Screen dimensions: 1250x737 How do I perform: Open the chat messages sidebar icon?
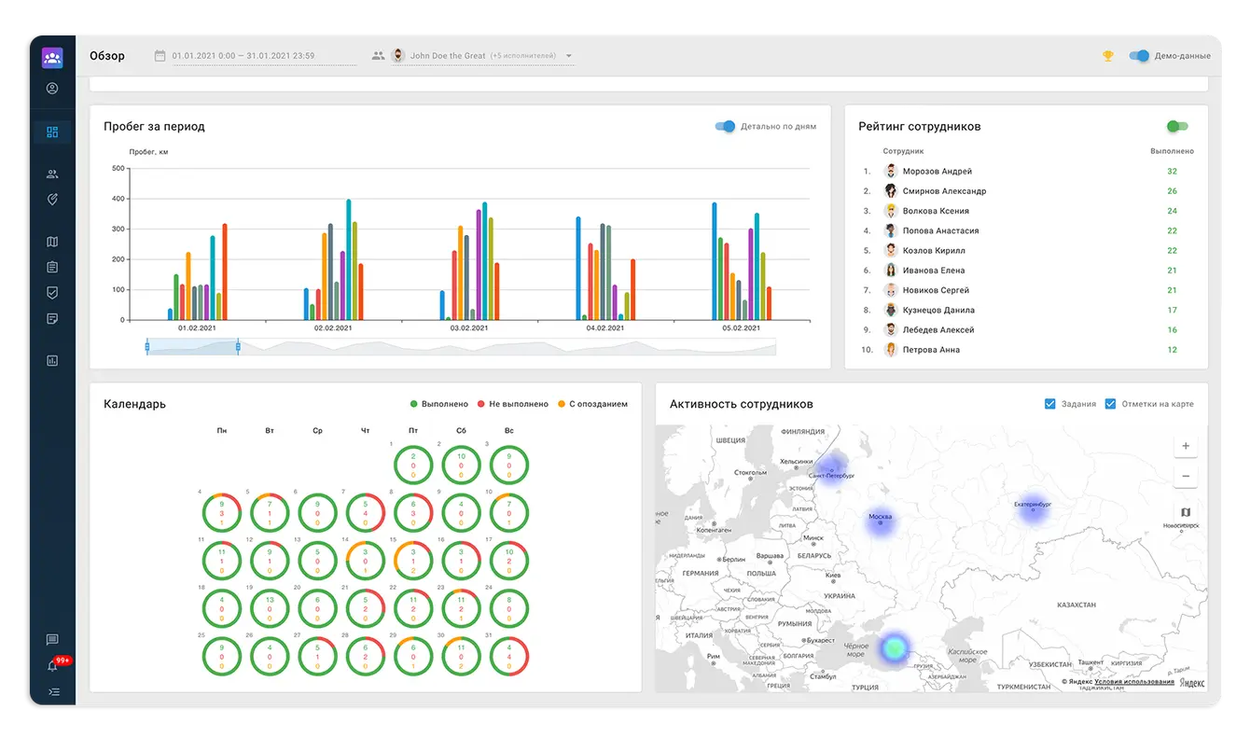point(52,640)
